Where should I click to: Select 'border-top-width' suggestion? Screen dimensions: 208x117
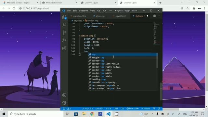tap(123, 73)
